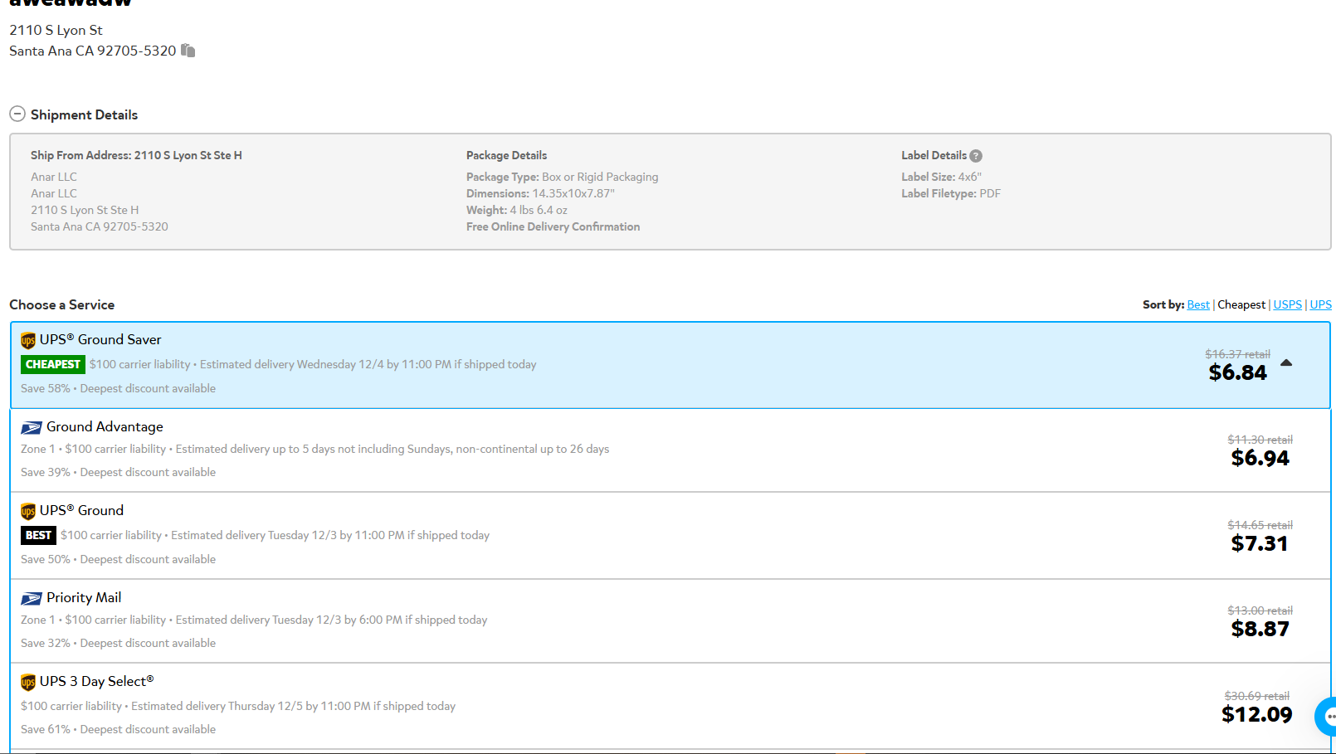
Task: Click the $6.84 price
Action: click(1237, 372)
